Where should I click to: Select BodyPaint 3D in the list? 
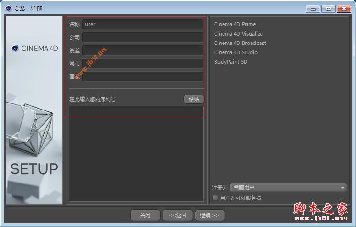[x=230, y=62]
